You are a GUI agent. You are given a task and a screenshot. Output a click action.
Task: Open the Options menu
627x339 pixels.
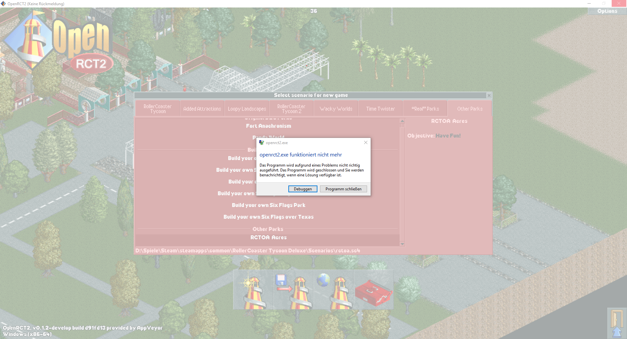click(607, 11)
